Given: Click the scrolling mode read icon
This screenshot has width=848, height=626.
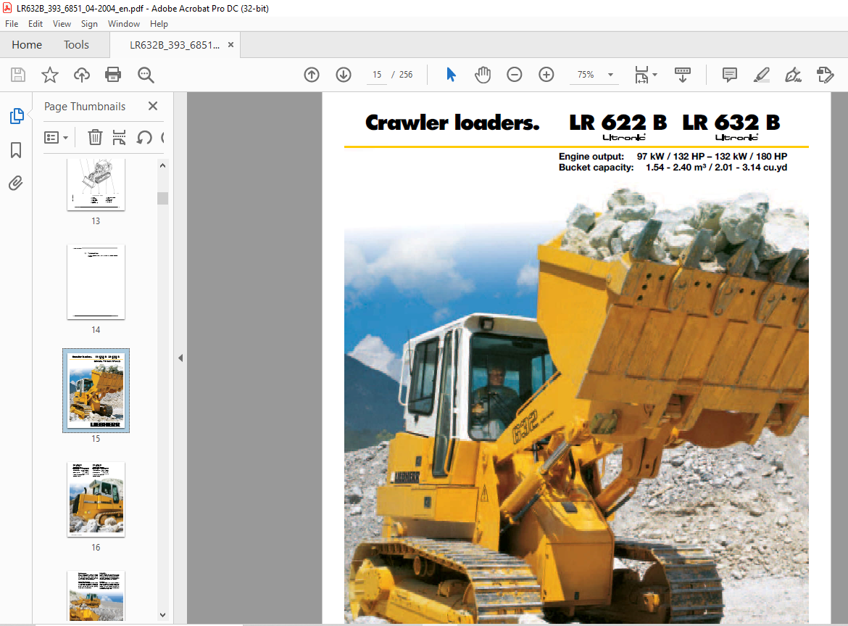Looking at the screenshot, I should [683, 75].
